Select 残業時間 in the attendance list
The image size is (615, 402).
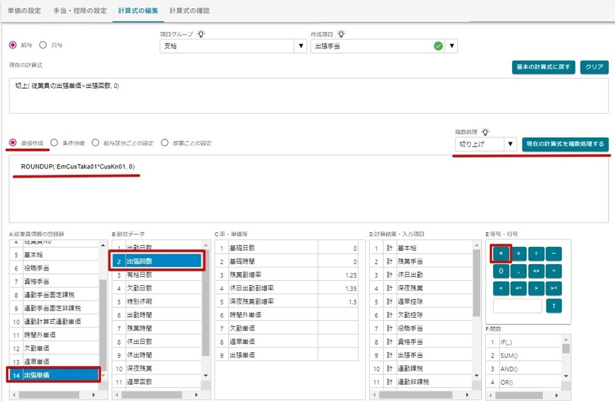[x=157, y=329]
